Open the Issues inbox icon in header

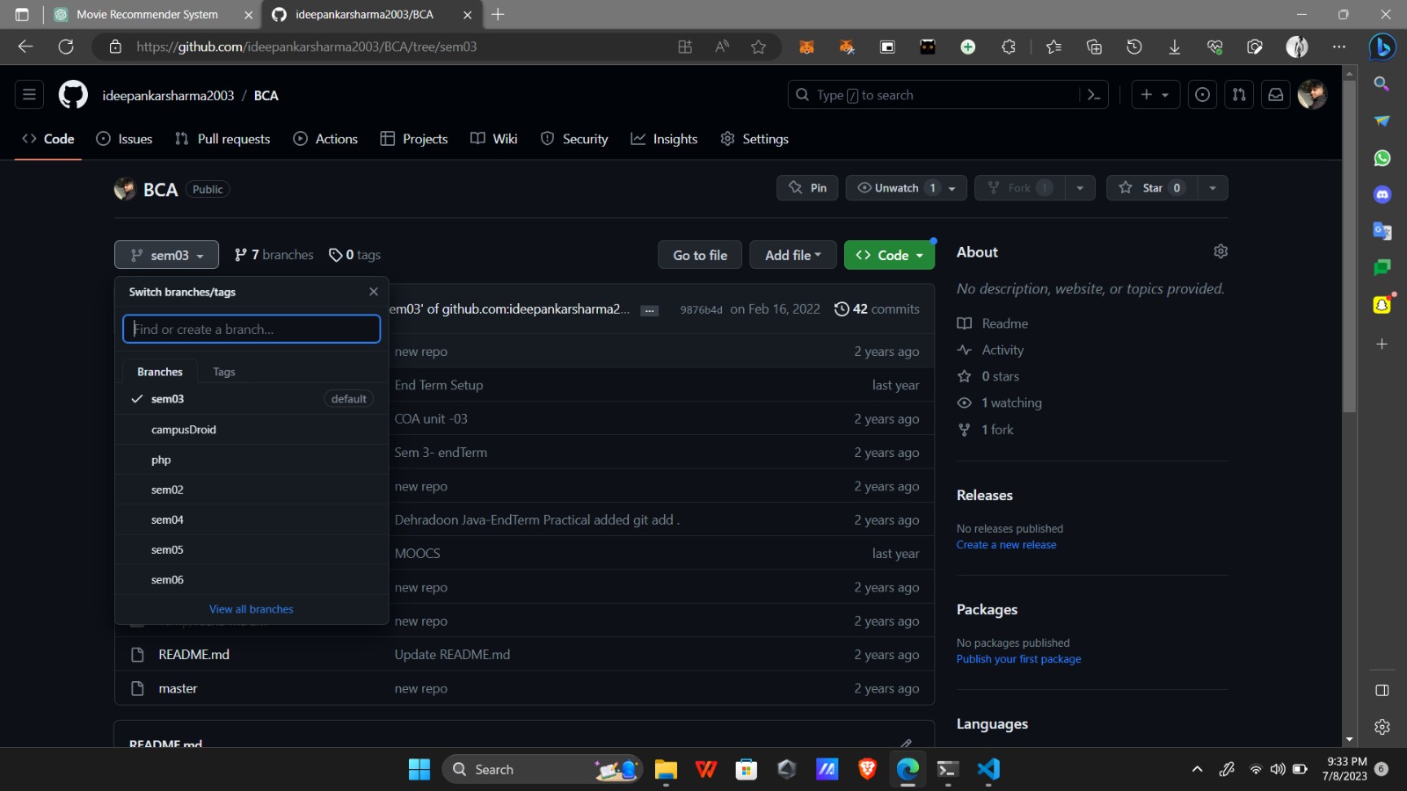[1202, 95]
